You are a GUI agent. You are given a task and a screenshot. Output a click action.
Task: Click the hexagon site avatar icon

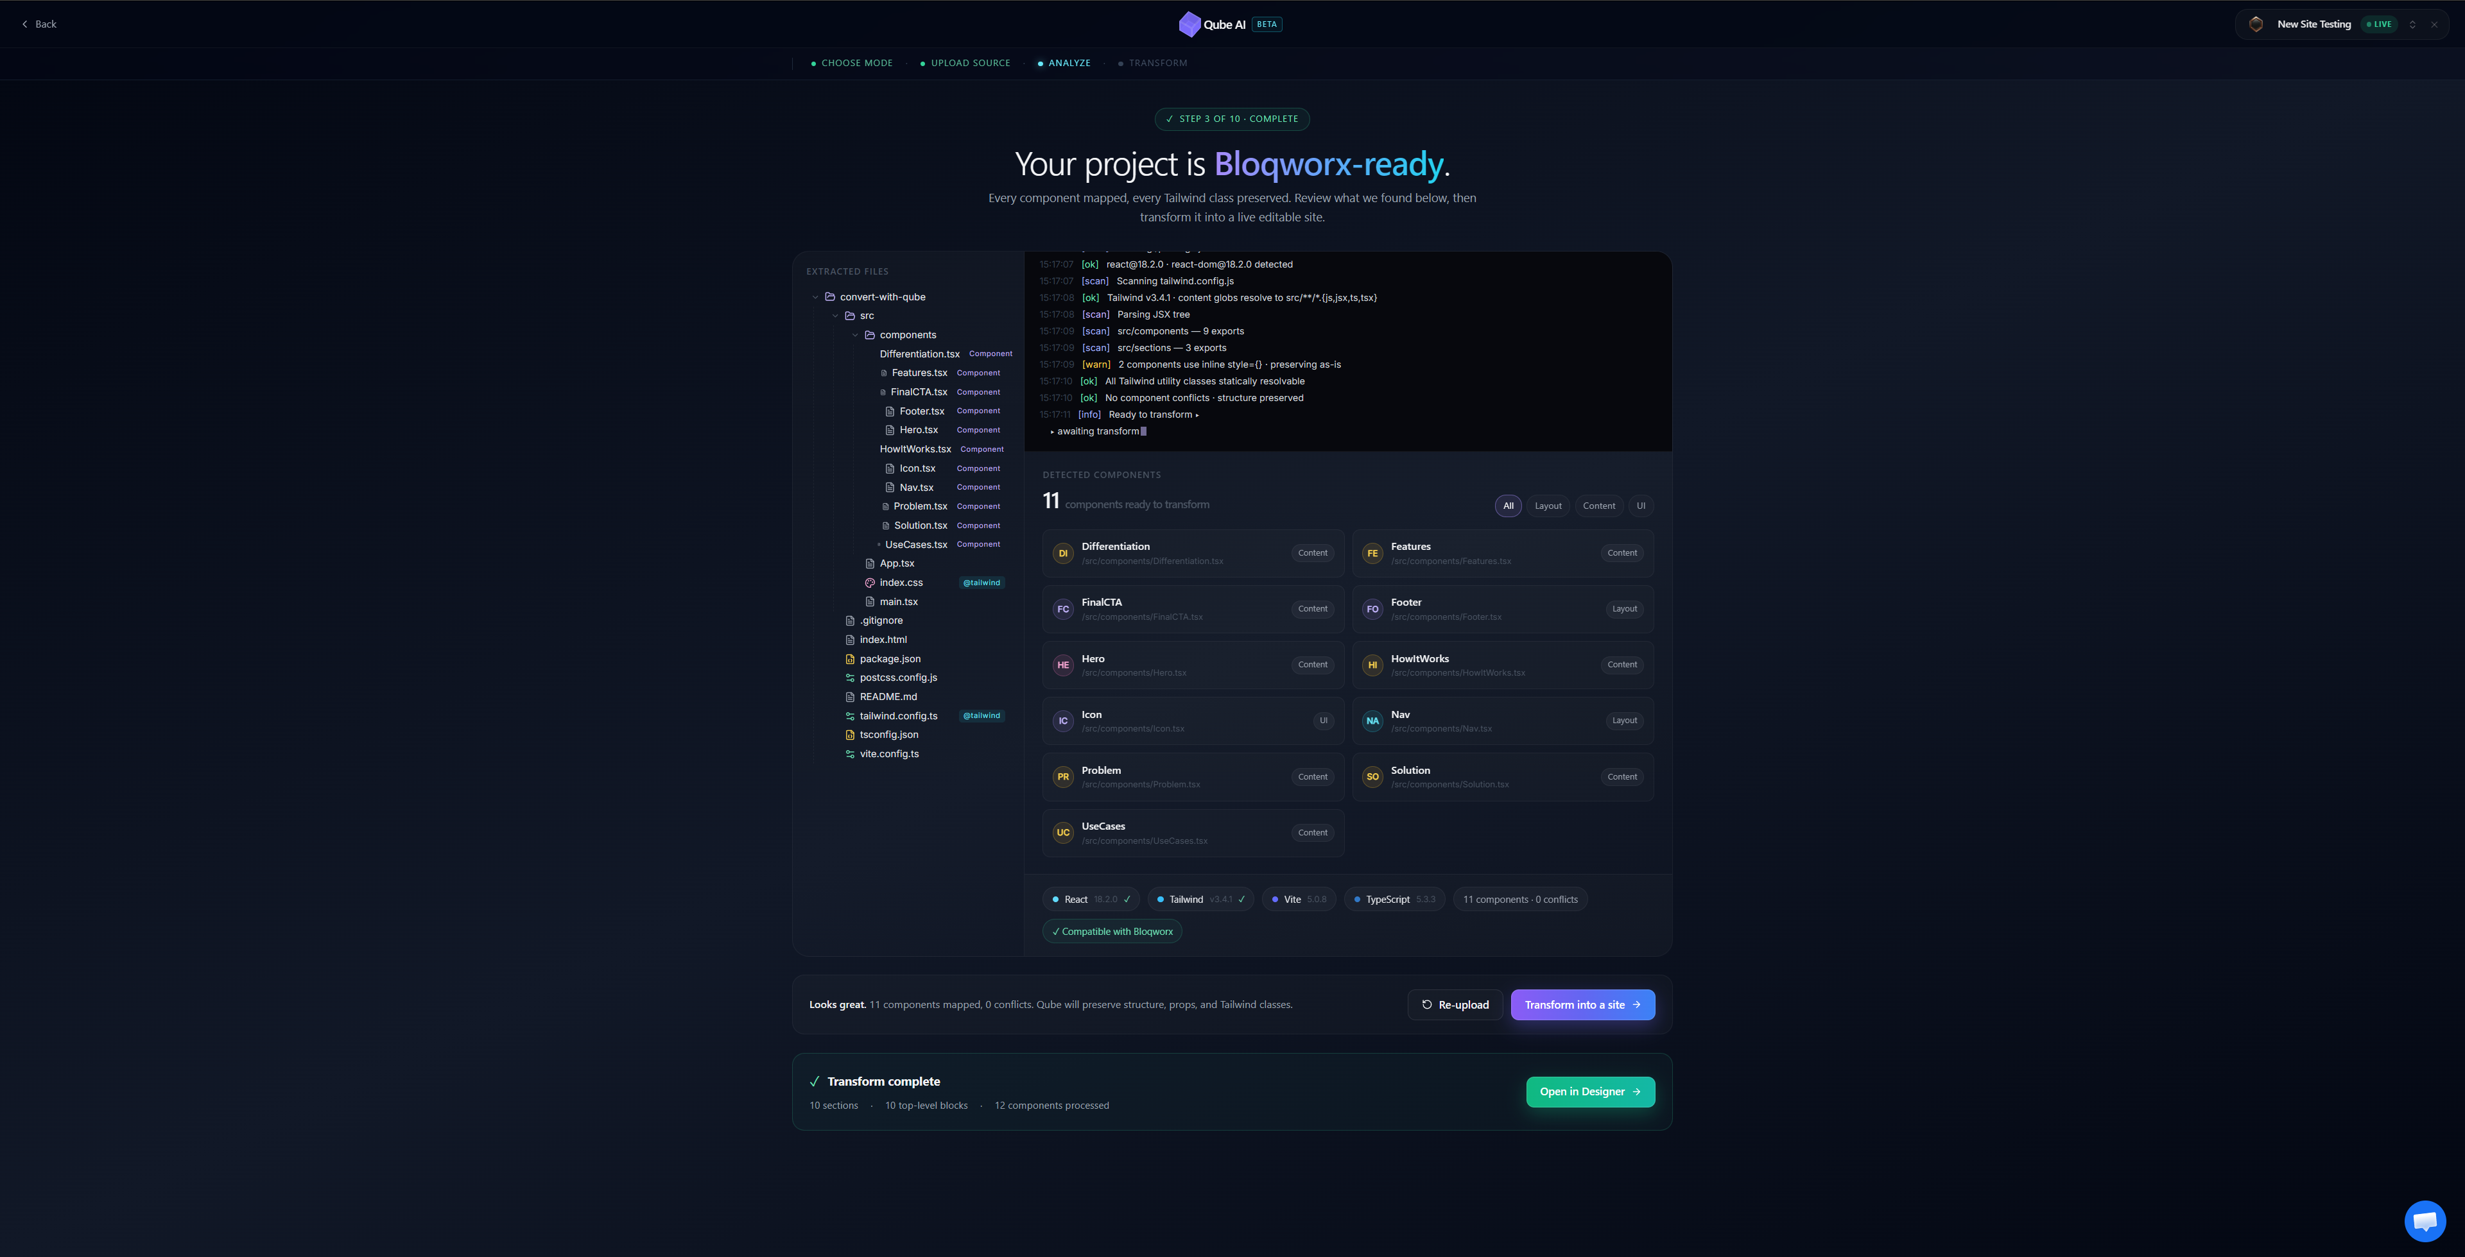click(x=2256, y=24)
